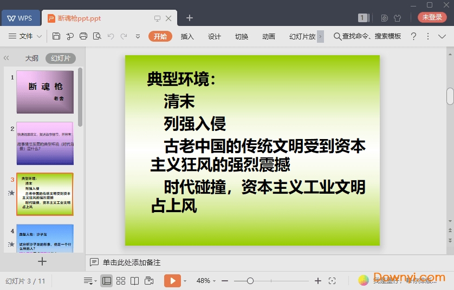Viewport: 454px width, 290px height.
Task: Click the zoom slider handle
Action: pos(250,281)
